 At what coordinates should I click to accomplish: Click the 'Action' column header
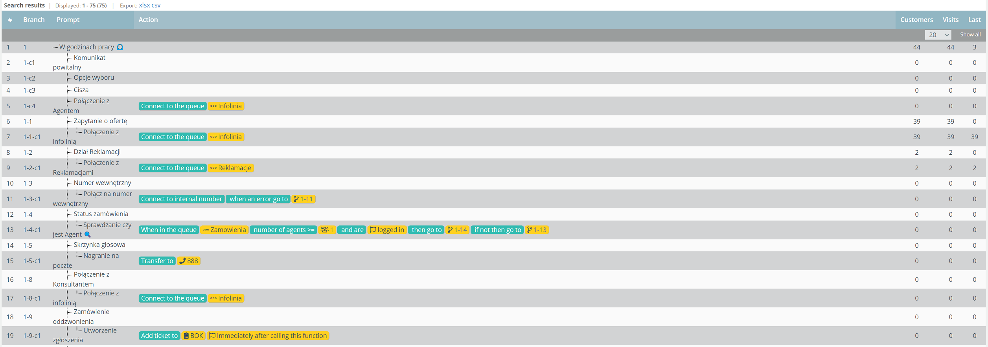pos(148,20)
